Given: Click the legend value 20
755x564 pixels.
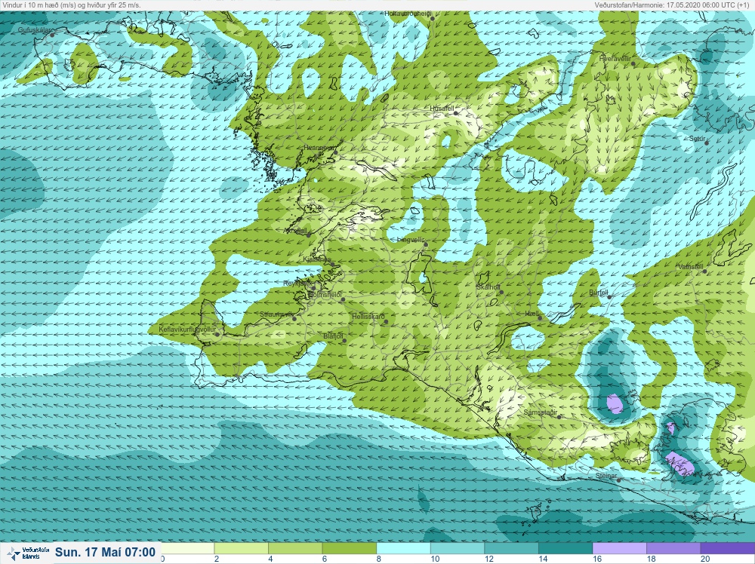Looking at the screenshot, I should (705, 559).
